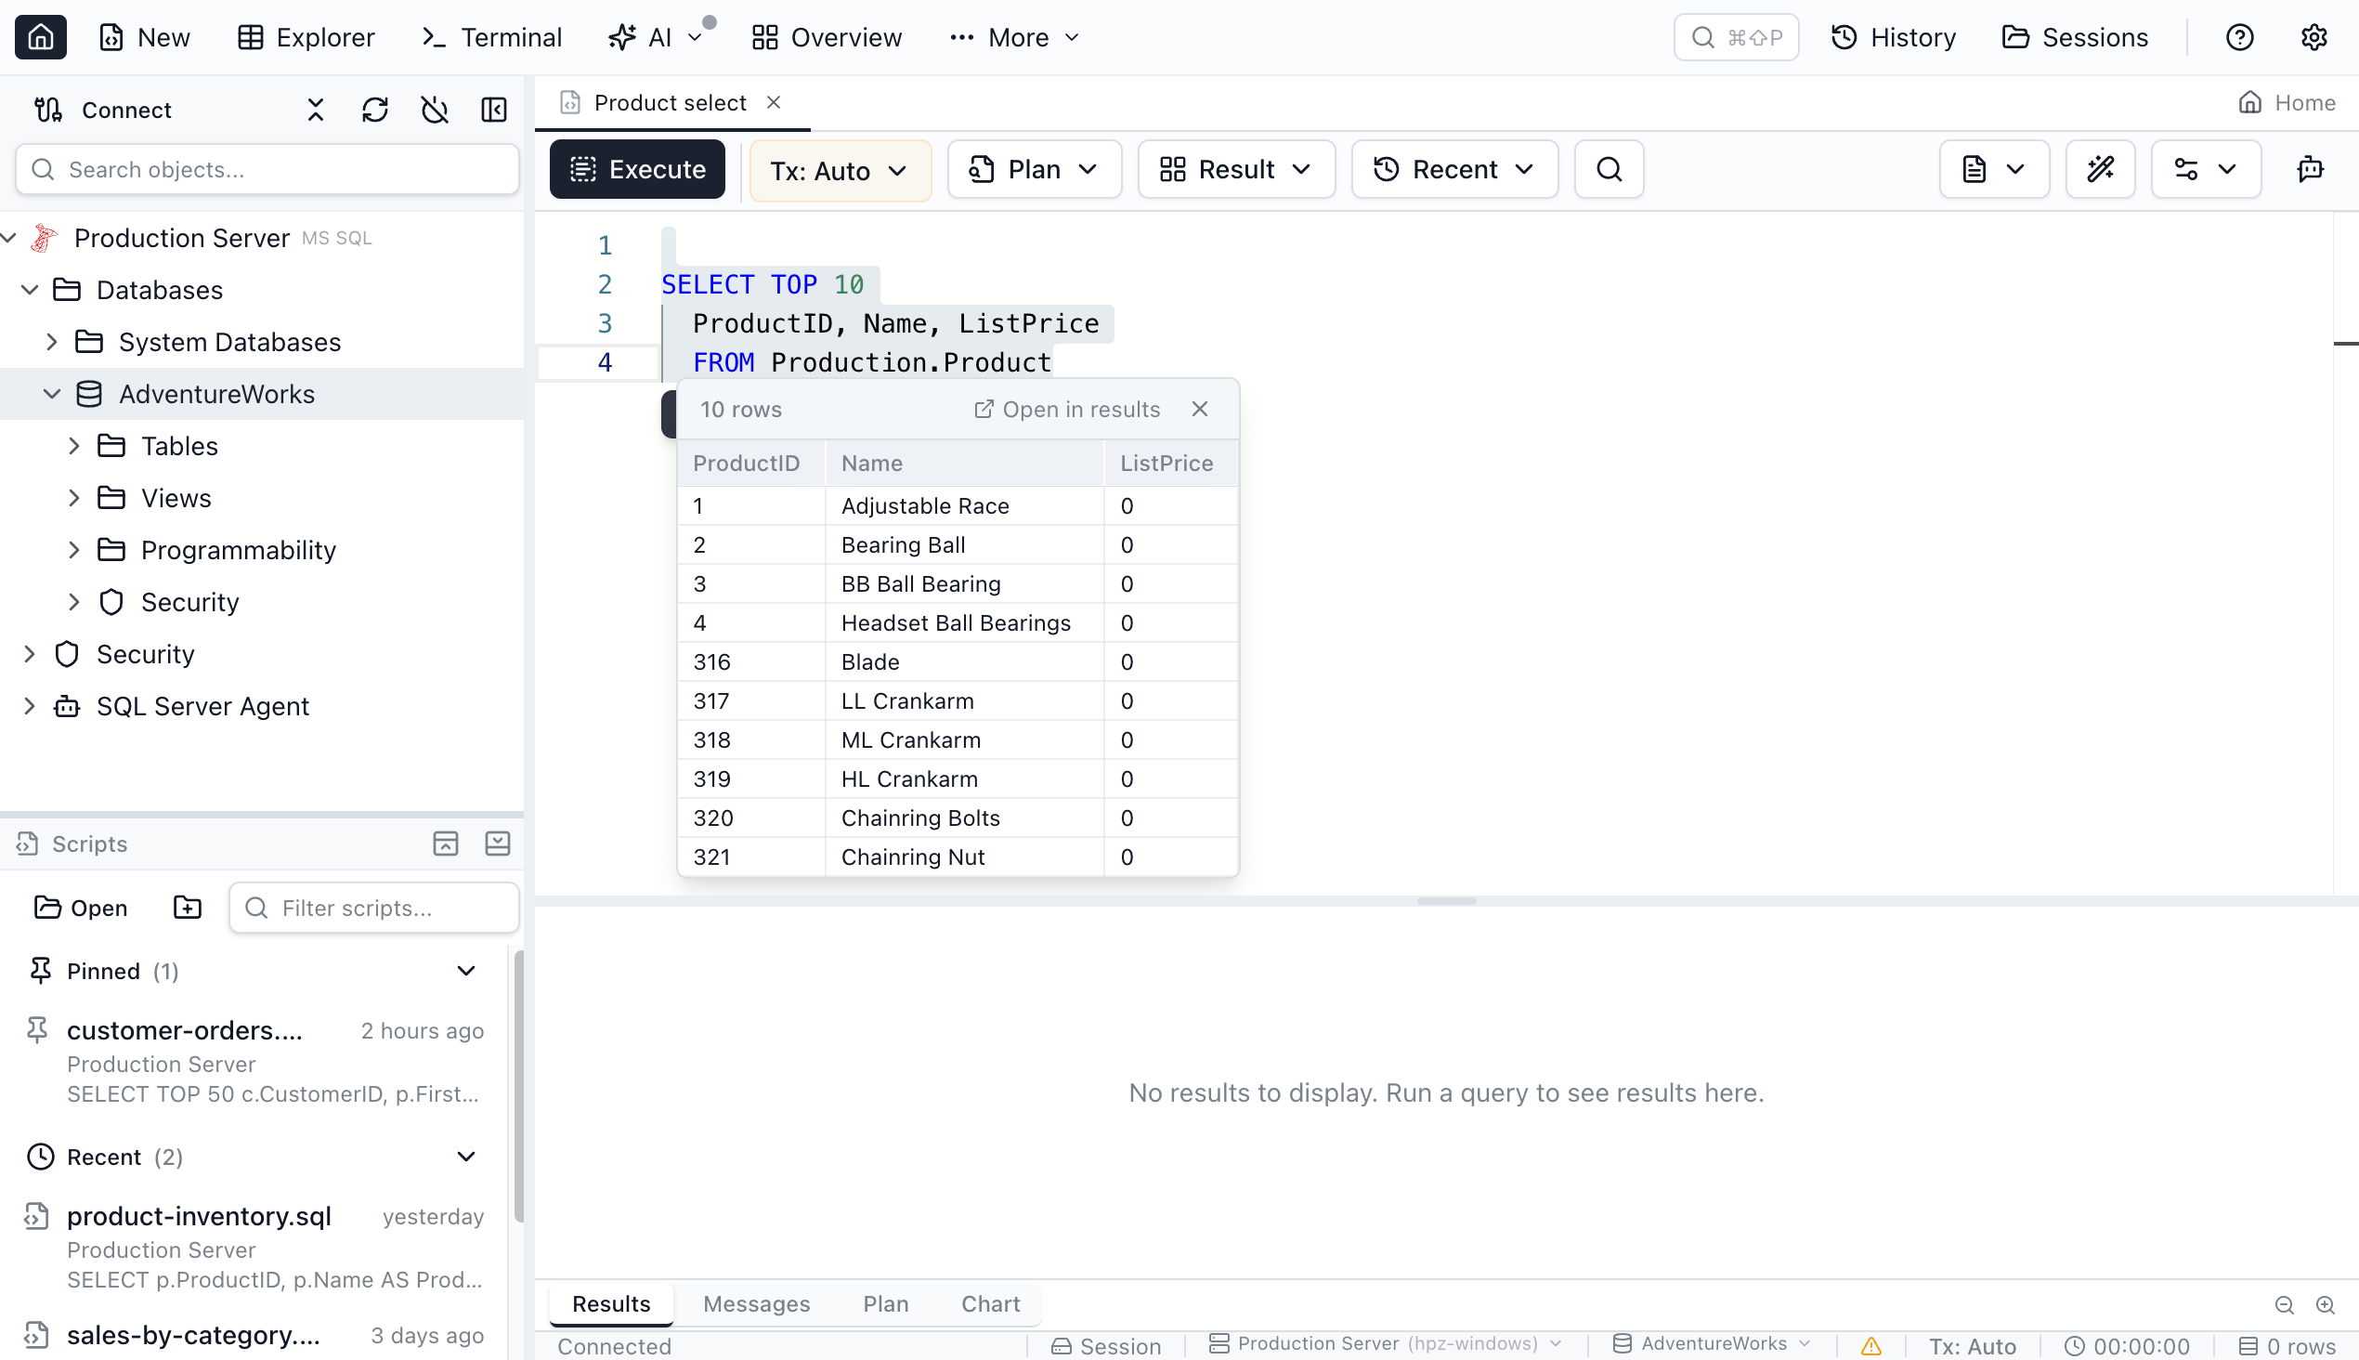Click the zoom out icon

pos(2285,1306)
